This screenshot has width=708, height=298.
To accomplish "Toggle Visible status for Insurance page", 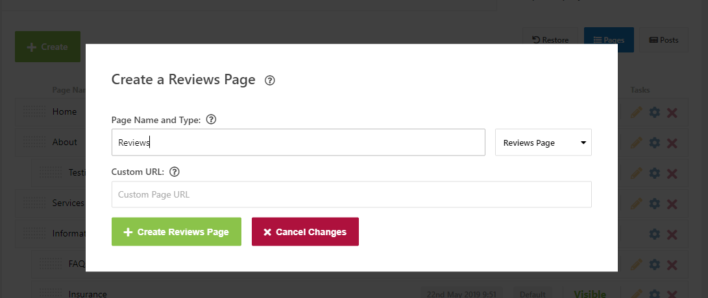I will [x=590, y=294].
